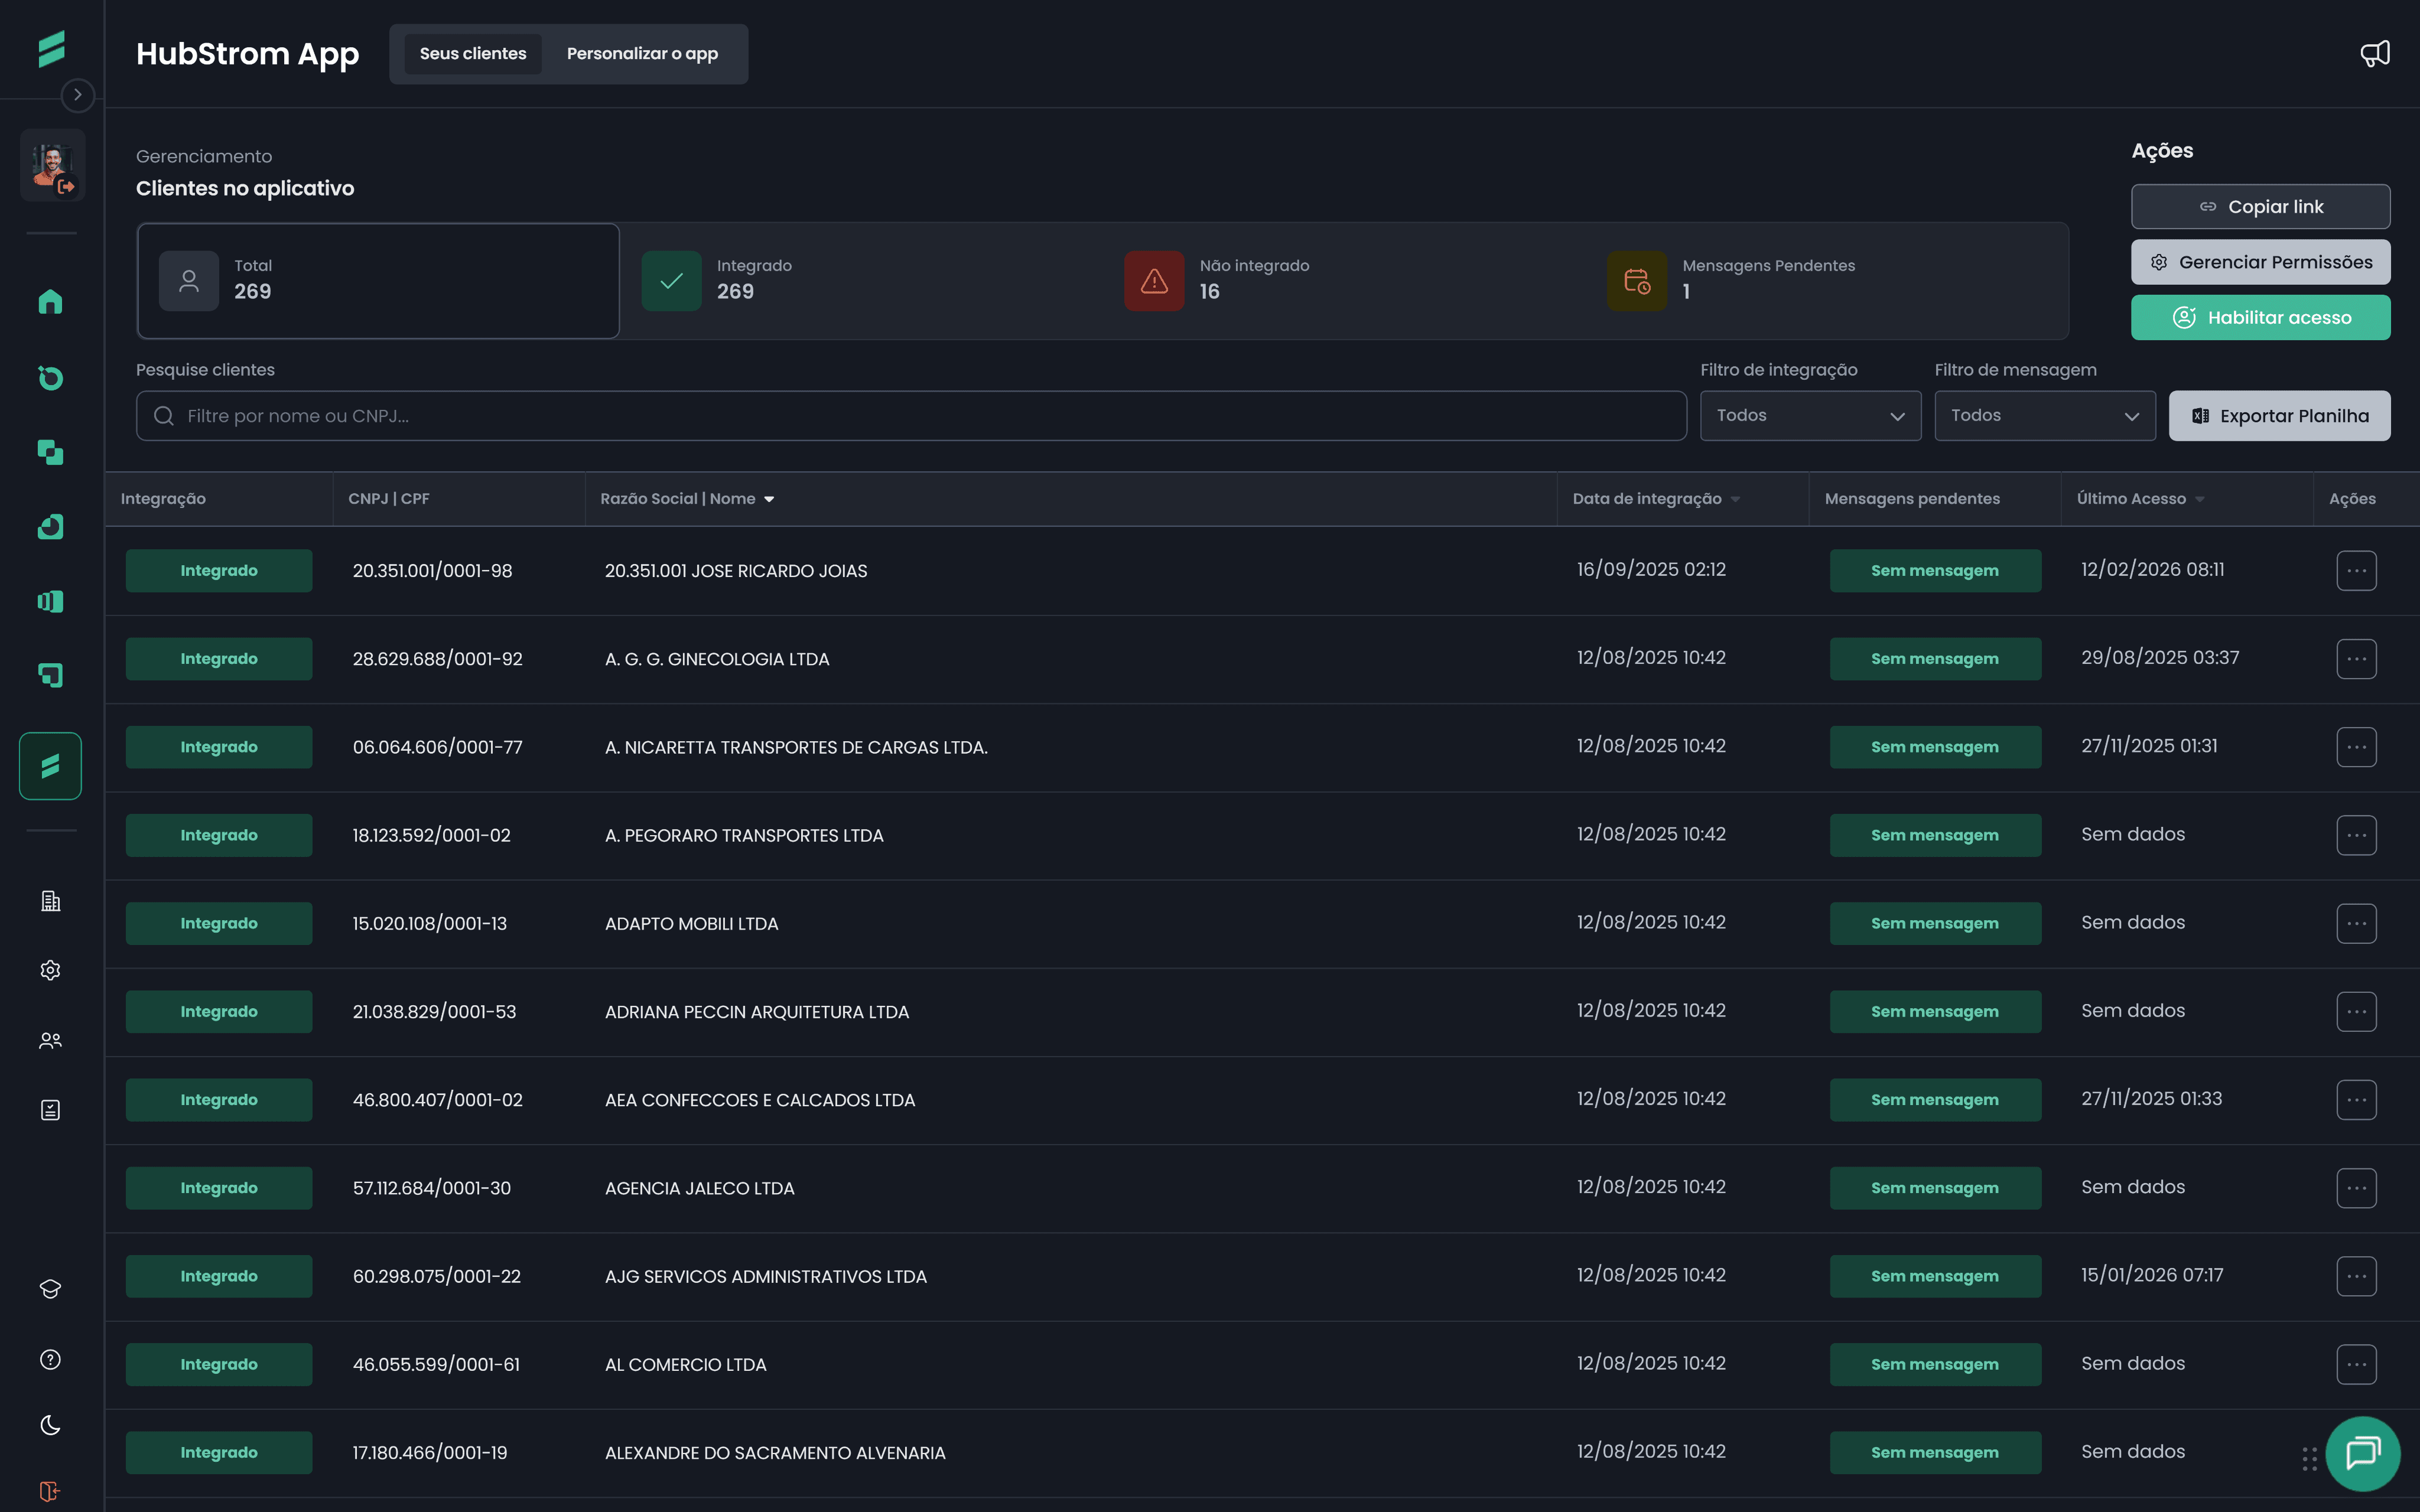The height and width of the screenshot is (1512, 2420).
Task: Open actions menu for ADAPTO MOBILI LTDA
Action: coord(2356,923)
